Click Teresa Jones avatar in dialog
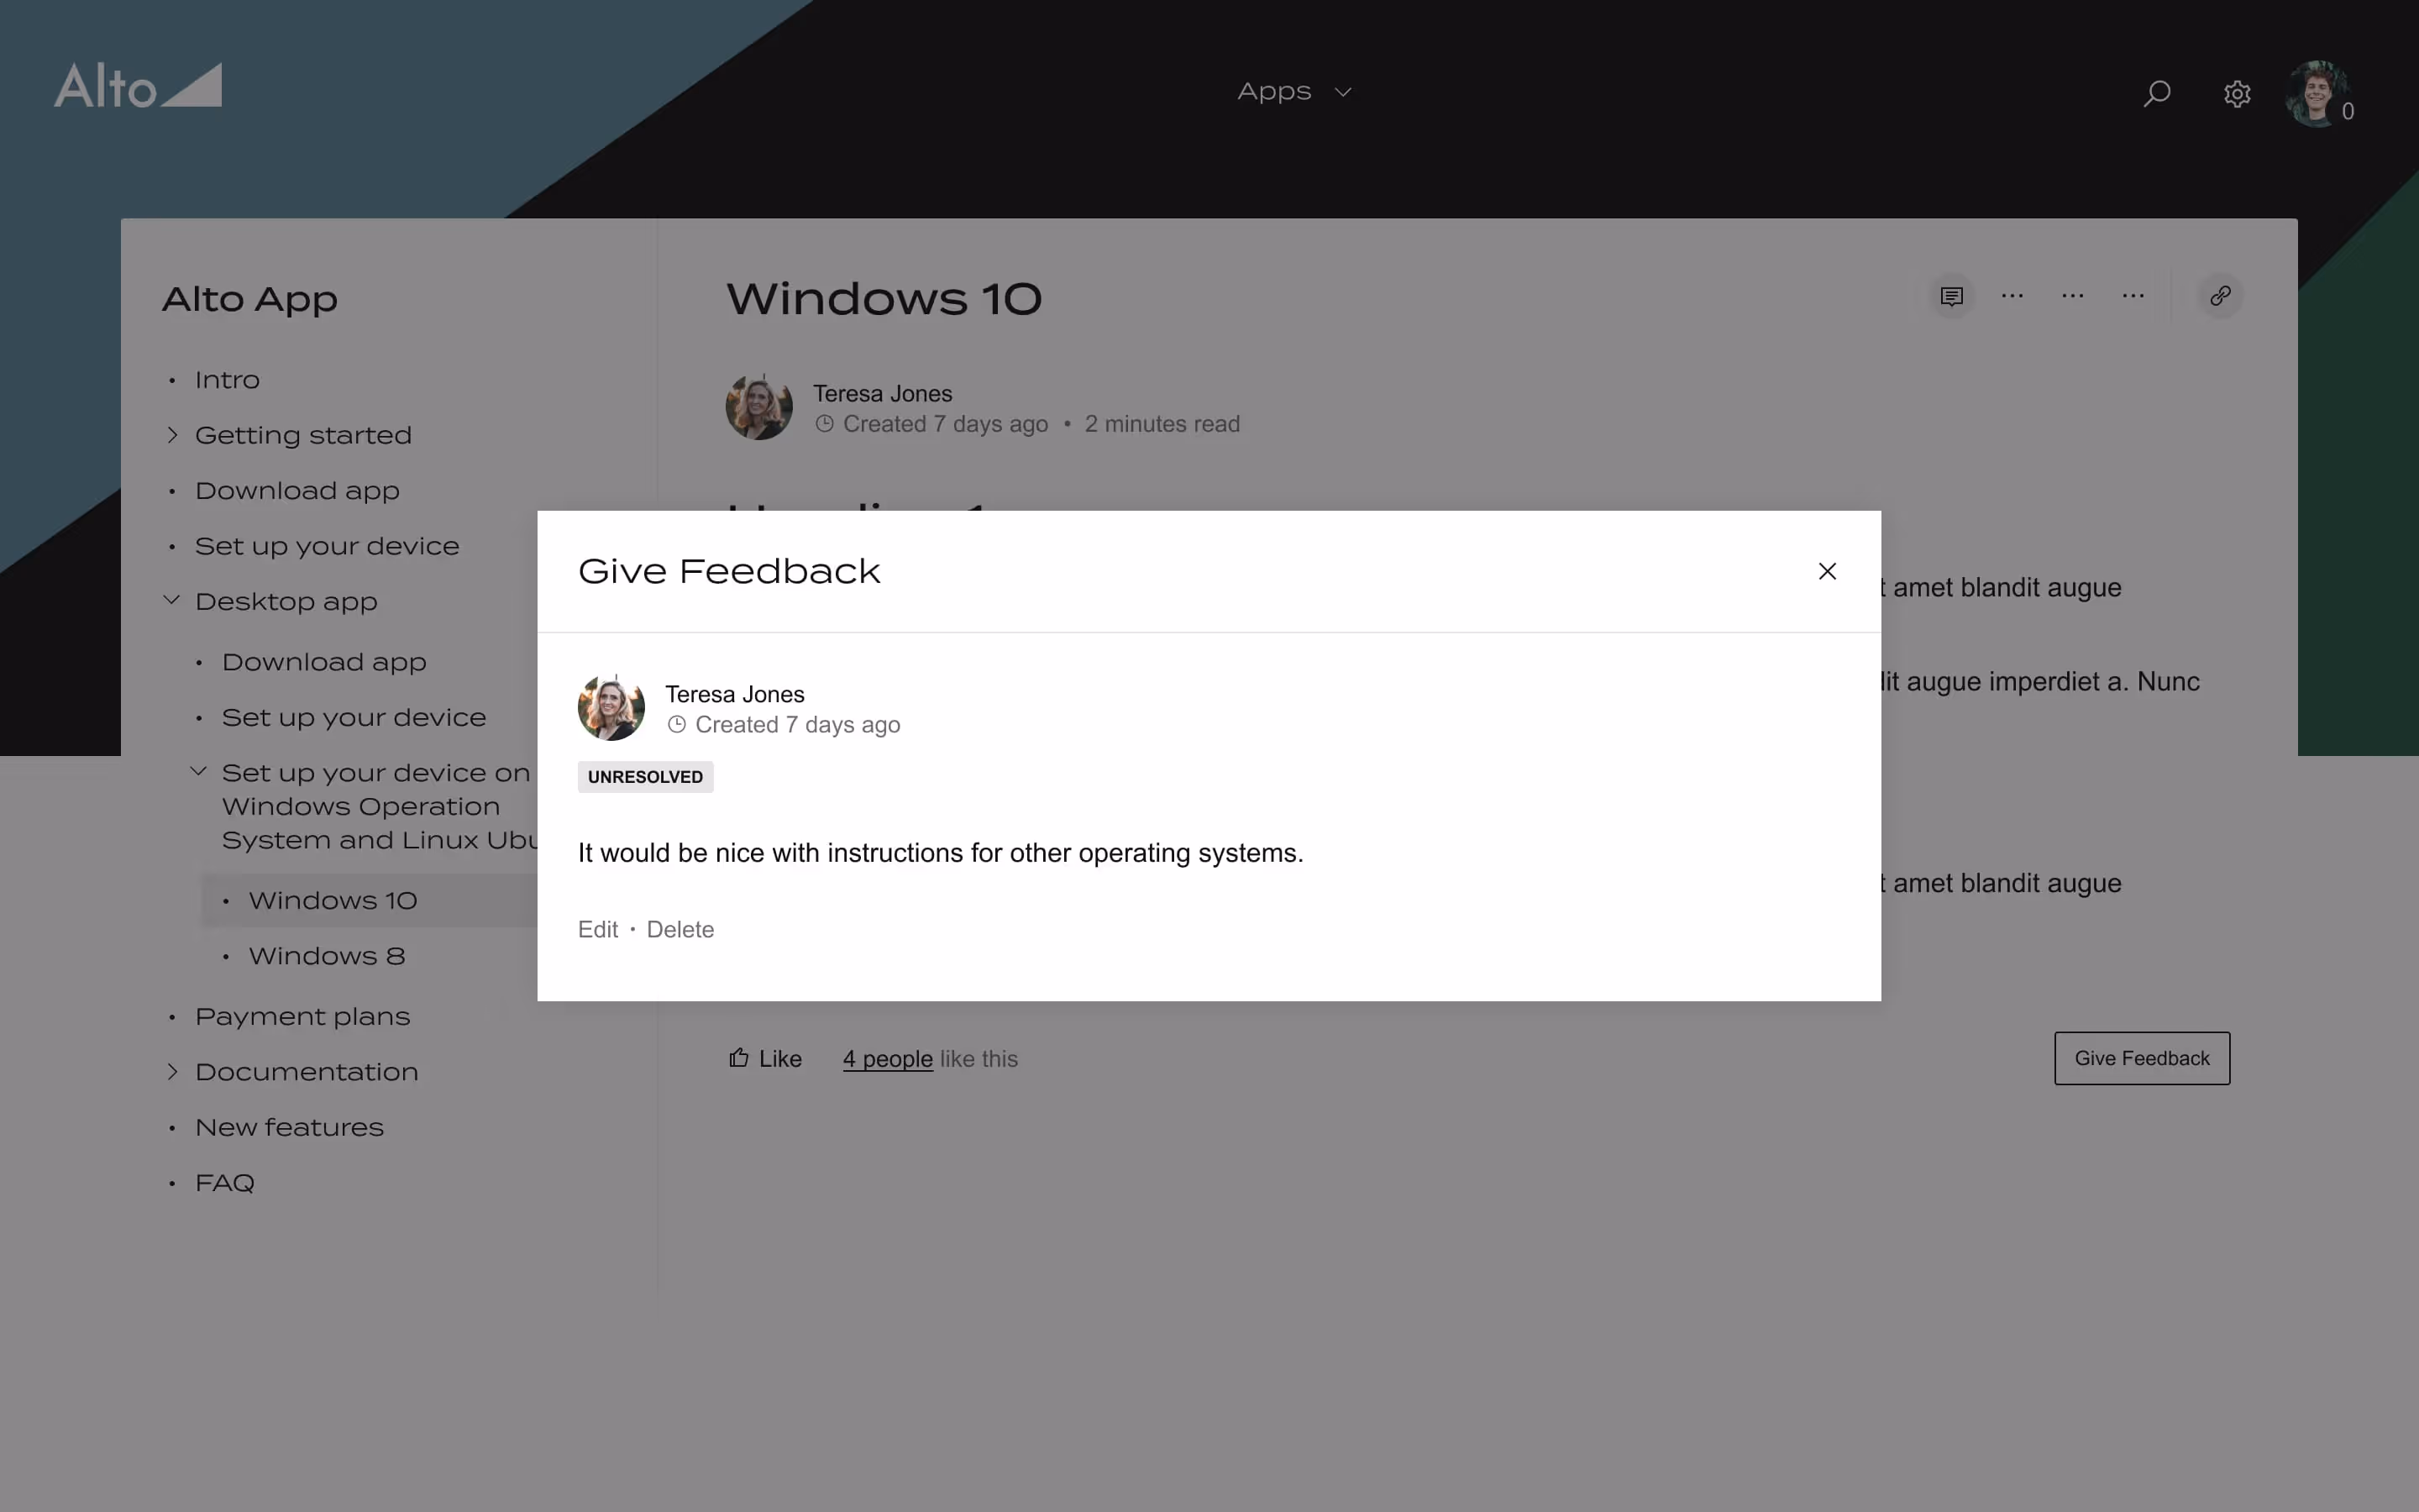The height and width of the screenshot is (1512, 2419). click(611, 707)
